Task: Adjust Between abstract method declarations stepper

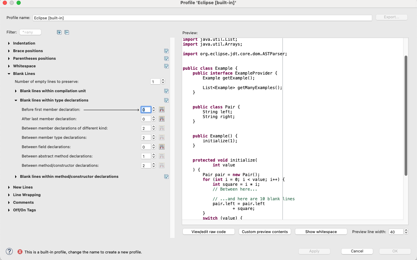Action: (154, 156)
